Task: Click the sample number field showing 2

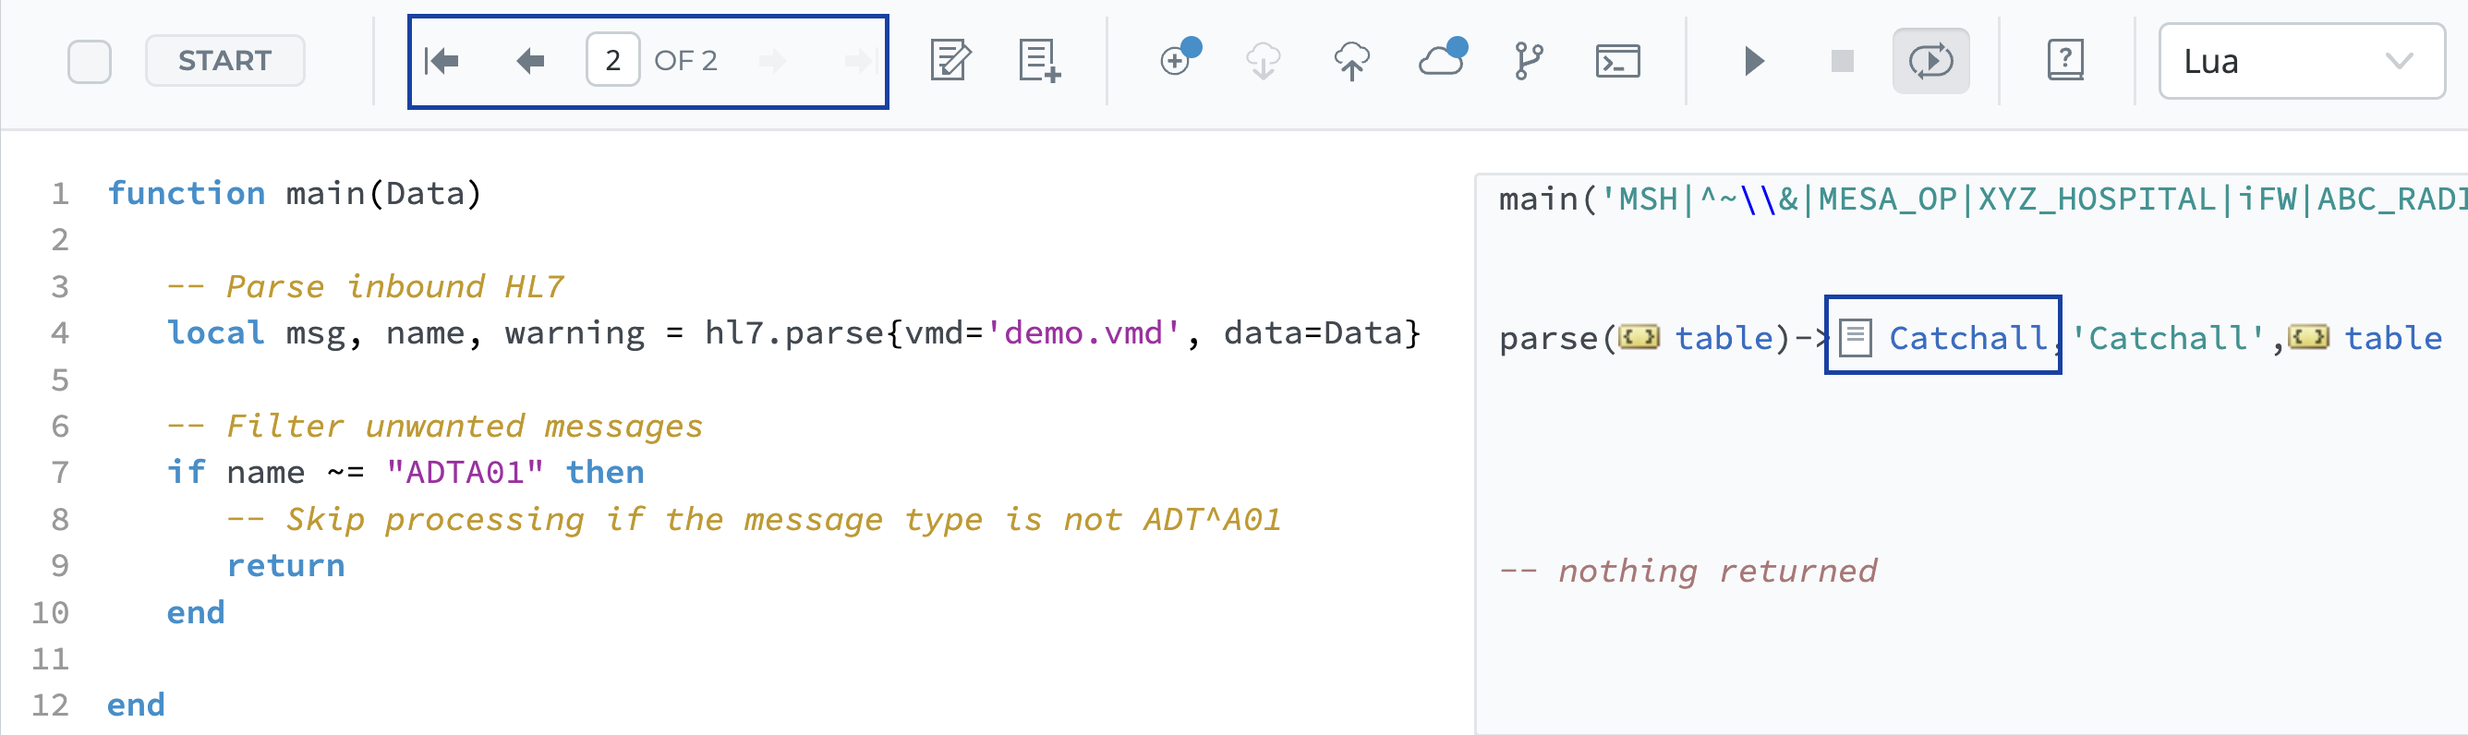Action: point(613,61)
